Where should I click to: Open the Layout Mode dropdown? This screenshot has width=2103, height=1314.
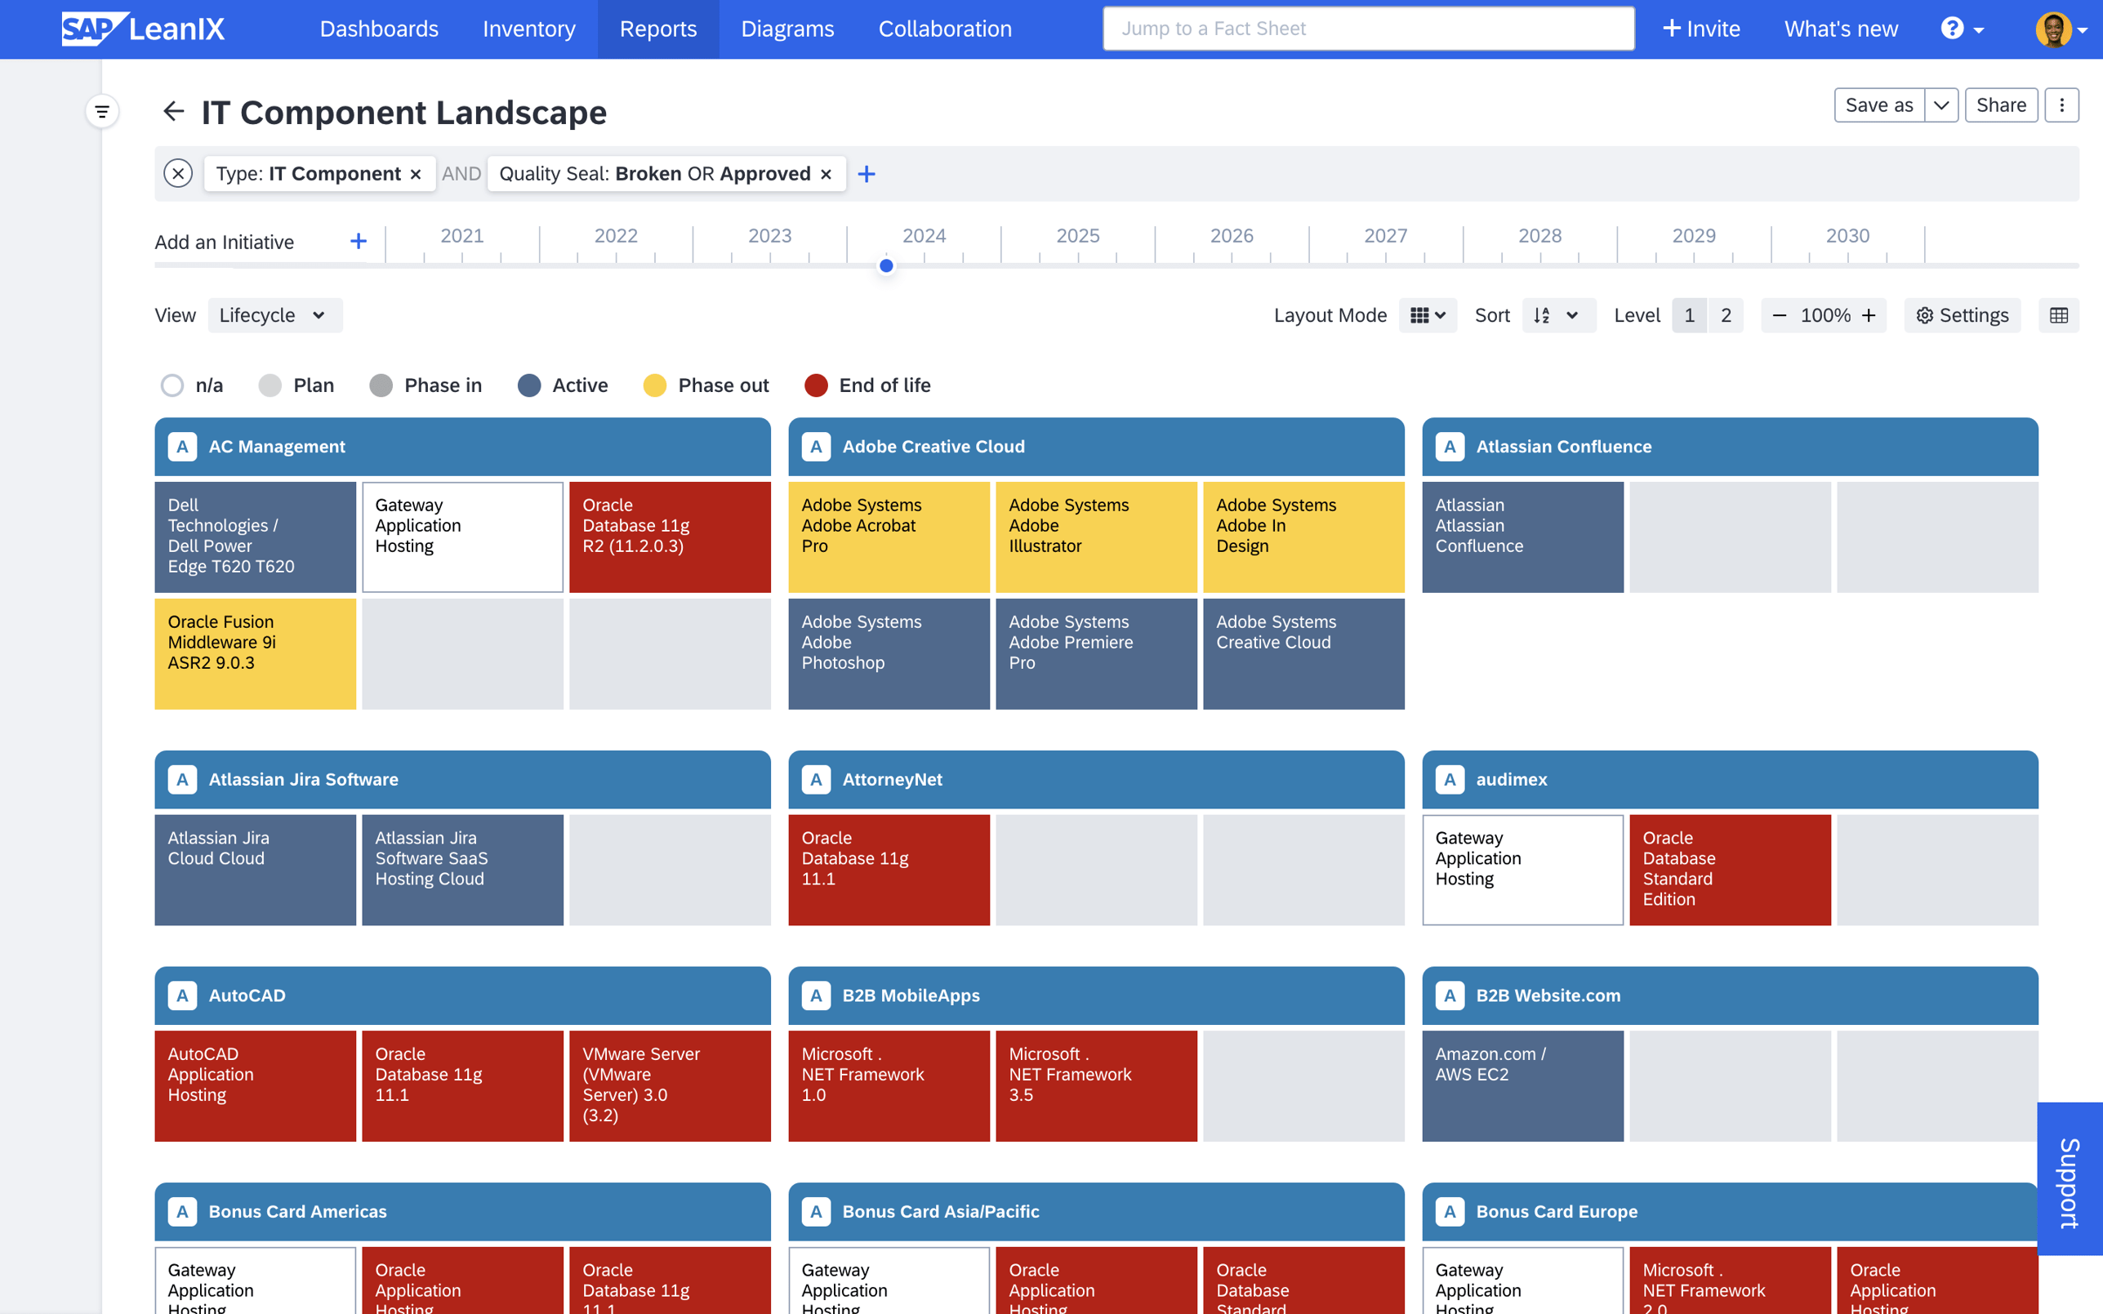coord(1427,314)
